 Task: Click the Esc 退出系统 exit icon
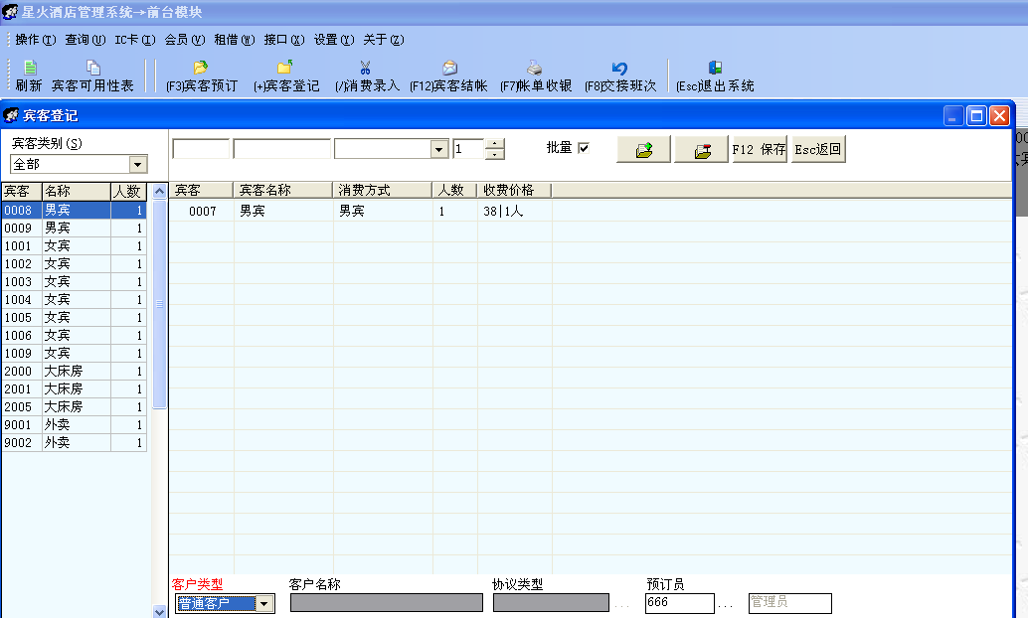coord(715,77)
